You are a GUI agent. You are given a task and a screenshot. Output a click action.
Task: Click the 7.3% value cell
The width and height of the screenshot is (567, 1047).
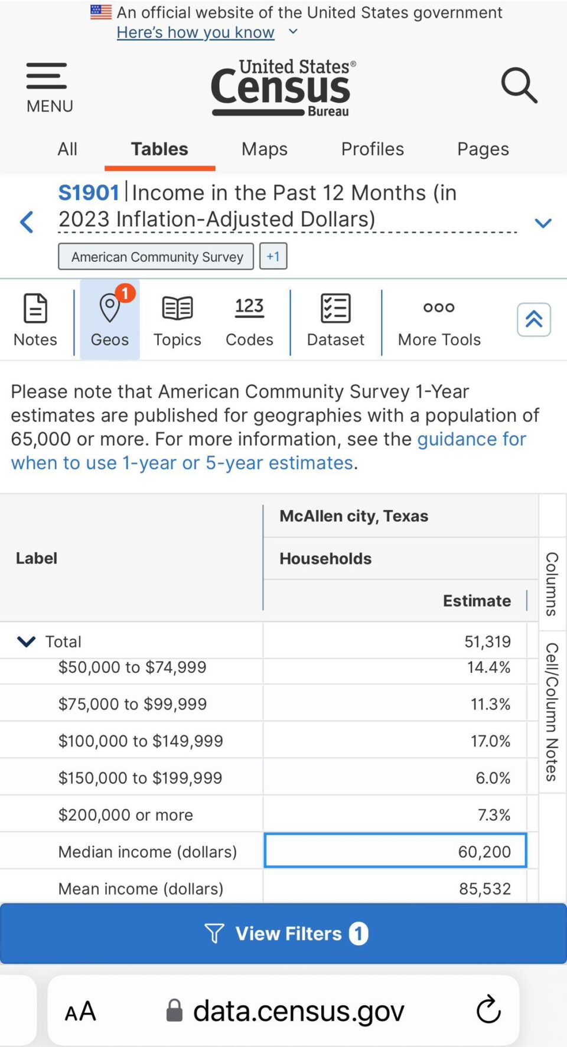[x=395, y=815]
